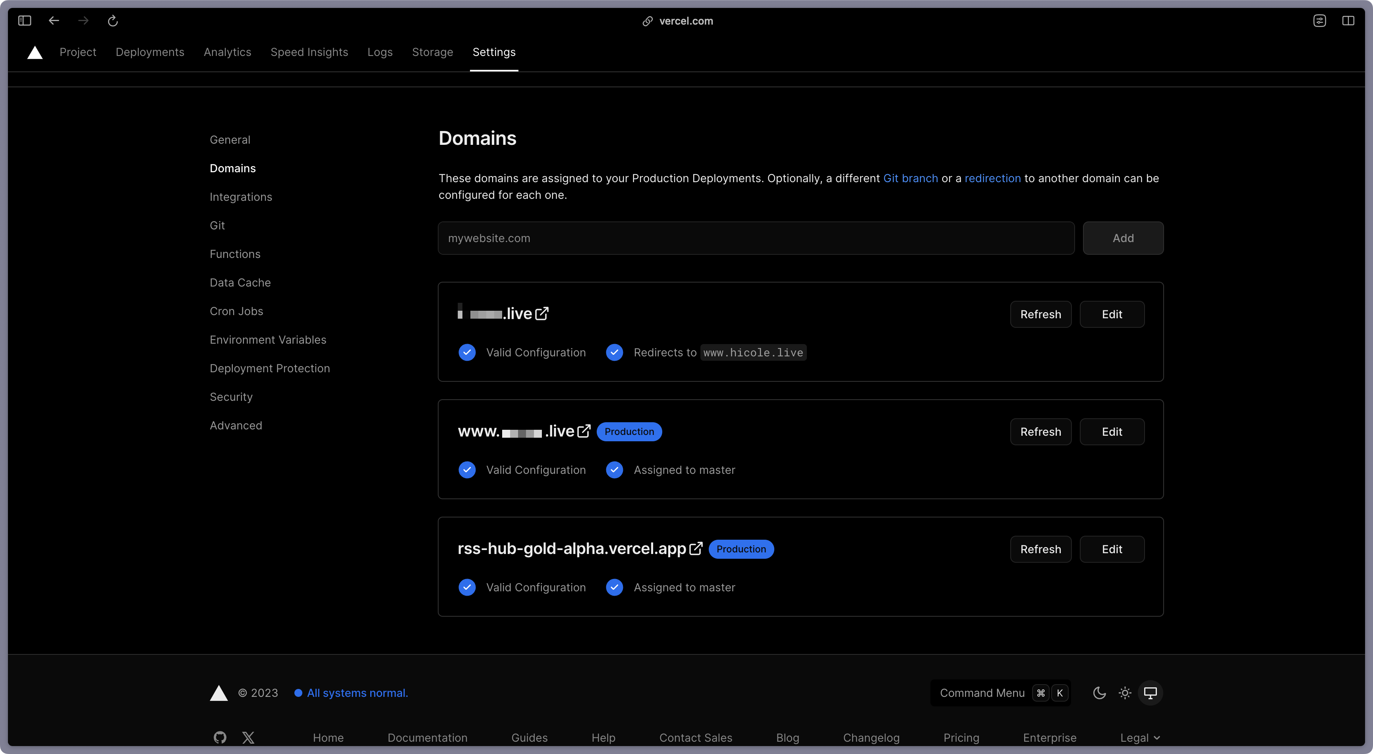The image size is (1373, 754).
Task: Go to Git settings in the sidebar
Action: tap(217, 225)
